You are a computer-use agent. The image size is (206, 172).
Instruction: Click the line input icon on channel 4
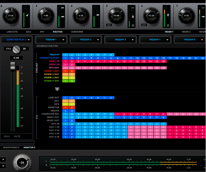click(x=98, y=15)
